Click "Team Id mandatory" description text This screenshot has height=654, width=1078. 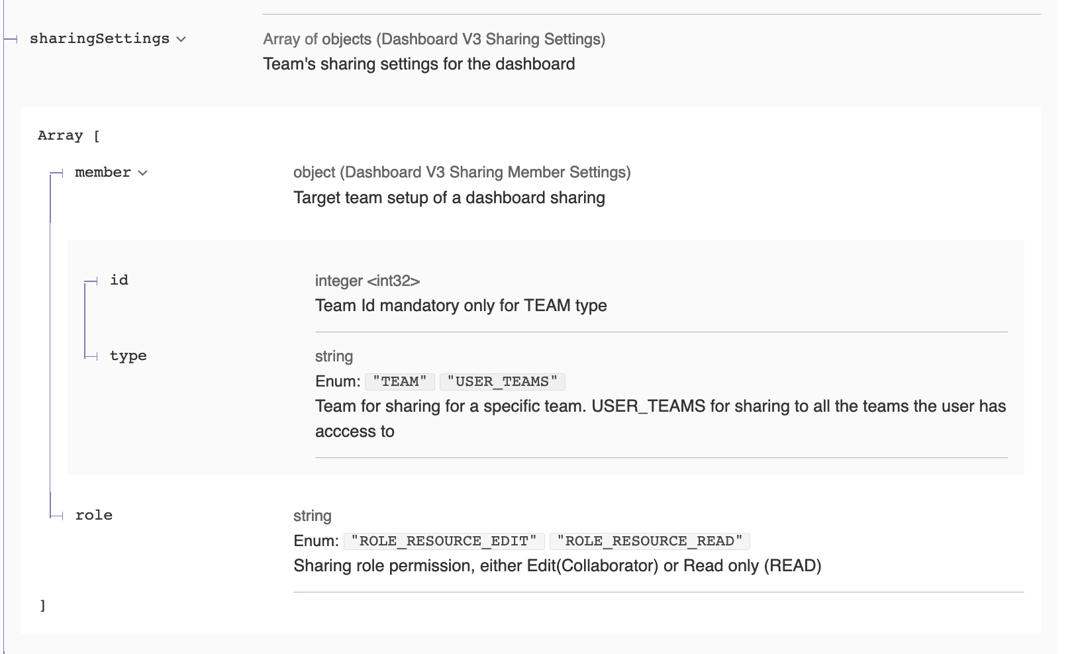point(461,306)
